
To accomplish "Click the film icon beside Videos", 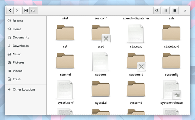I will 9,71.
